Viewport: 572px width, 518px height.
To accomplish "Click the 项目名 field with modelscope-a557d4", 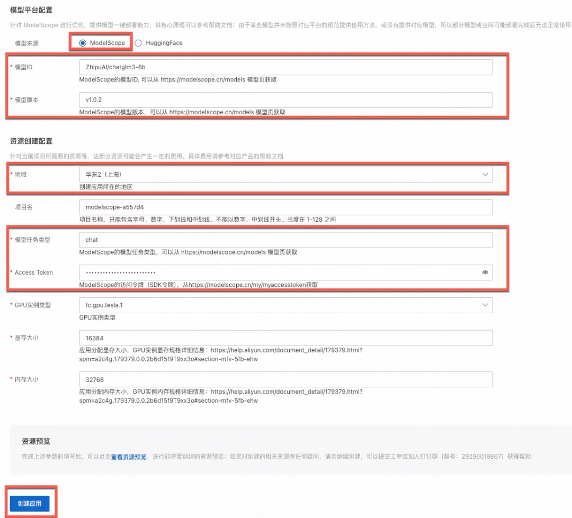I will [x=285, y=207].
